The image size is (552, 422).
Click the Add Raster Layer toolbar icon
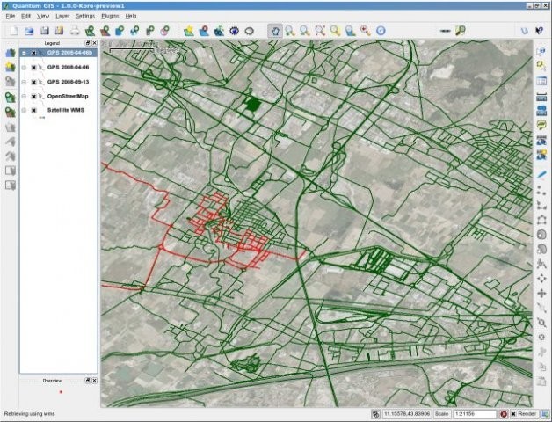(105, 31)
